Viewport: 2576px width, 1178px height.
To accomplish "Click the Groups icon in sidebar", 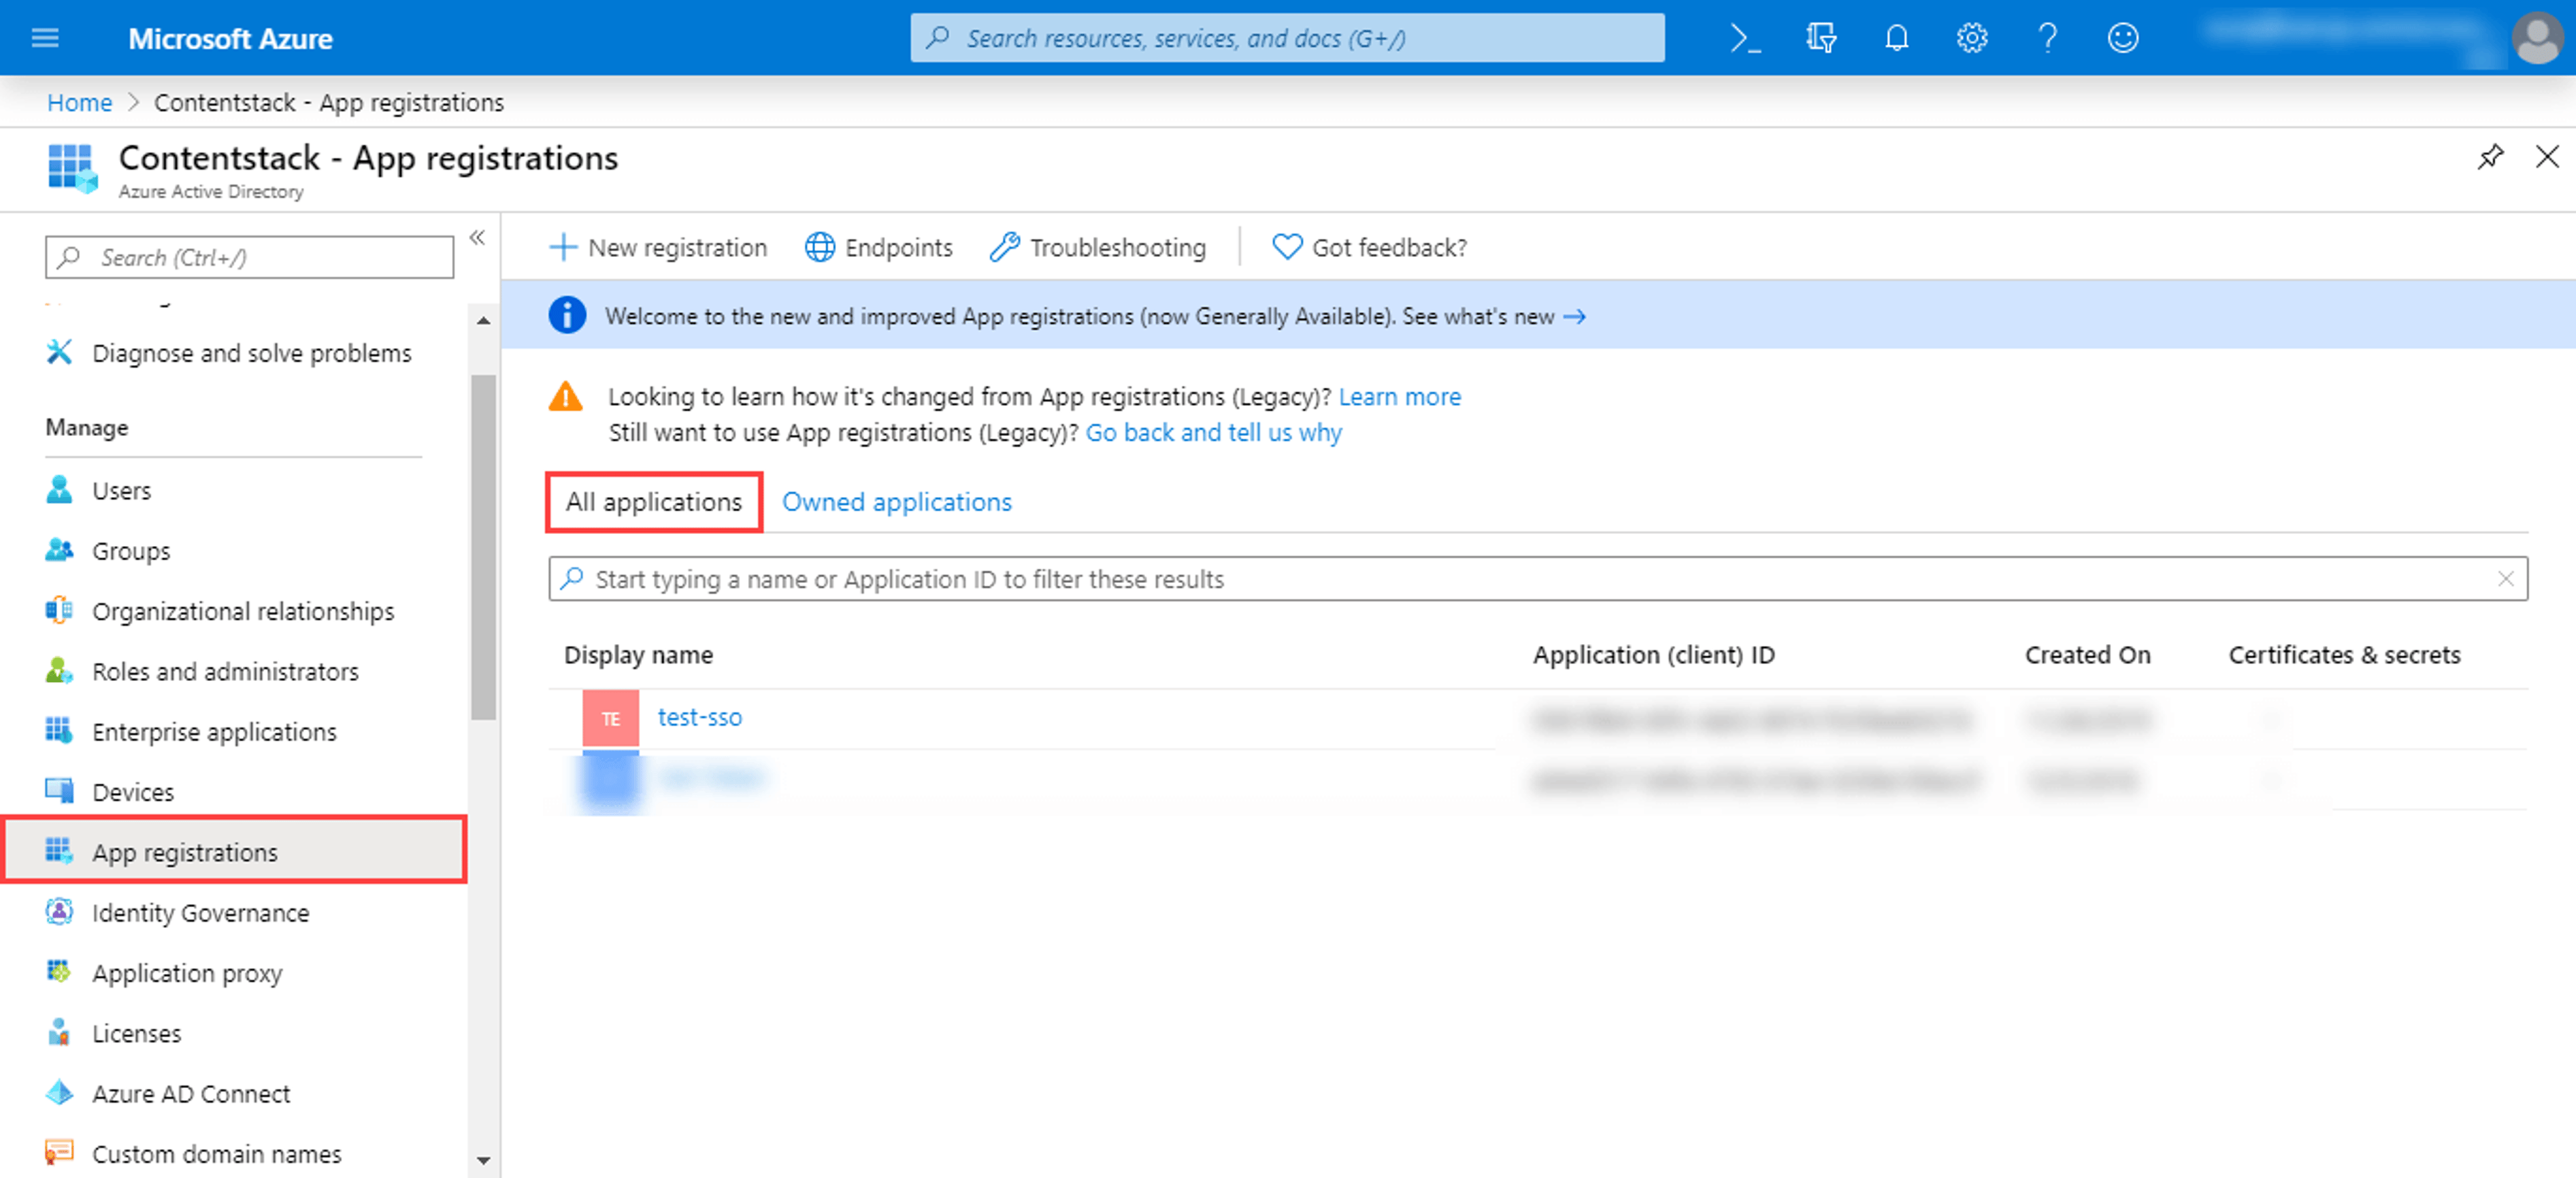I will 59,550.
